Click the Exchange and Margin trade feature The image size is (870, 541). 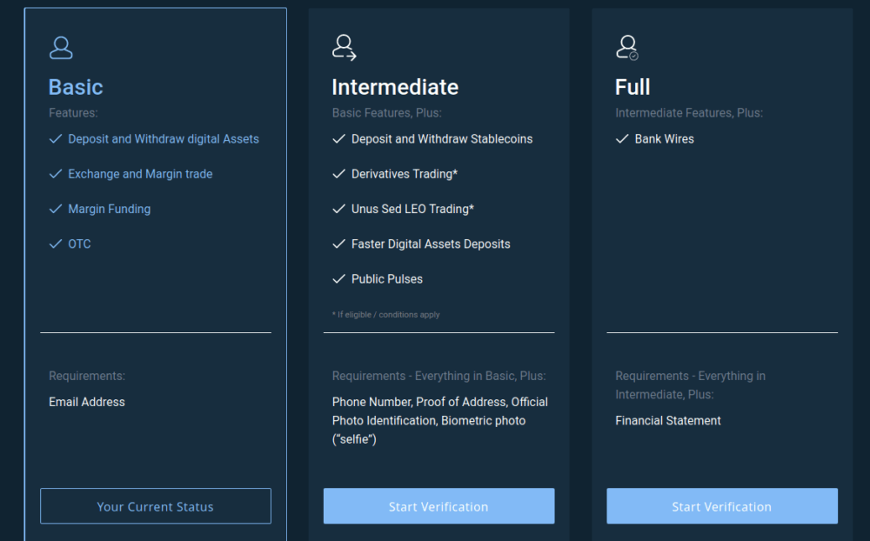(x=140, y=174)
